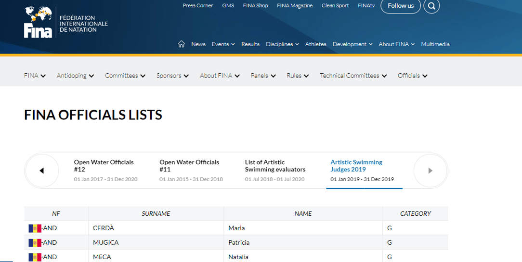Viewport: 522px width, 262px height.
Task: Click Andorra flag in MUGICA row
Action: pyautogui.click(x=35, y=242)
